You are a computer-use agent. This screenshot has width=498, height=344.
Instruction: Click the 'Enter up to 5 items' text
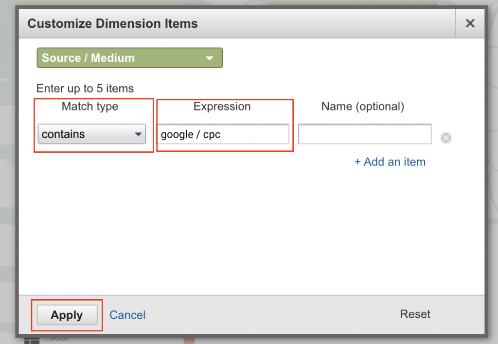coord(85,88)
